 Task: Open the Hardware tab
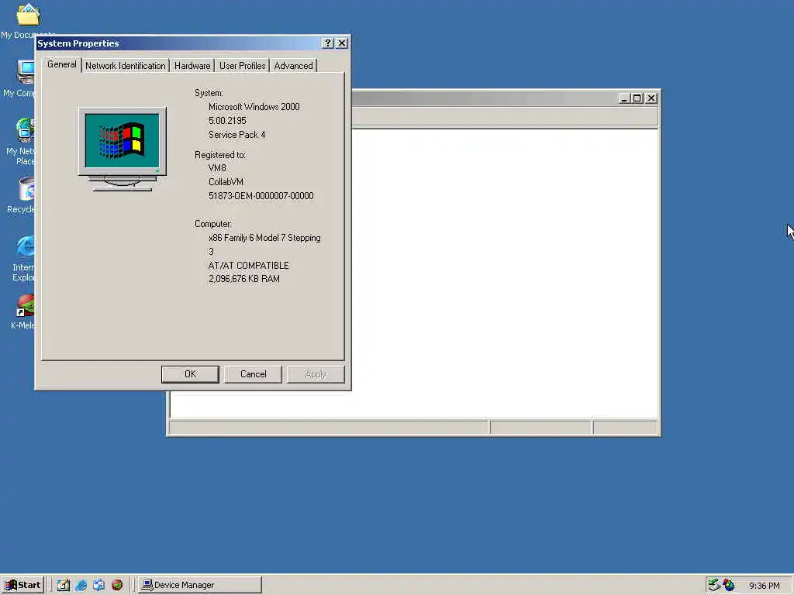click(x=192, y=66)
